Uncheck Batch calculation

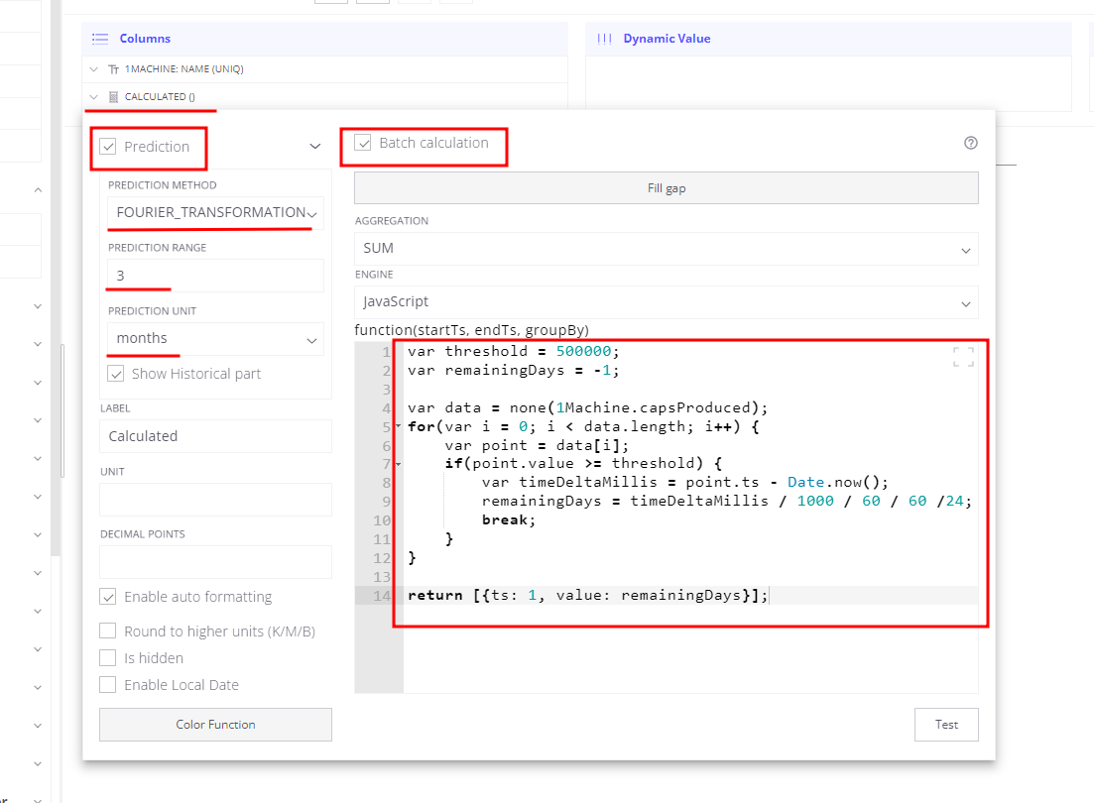click(363, 142)
